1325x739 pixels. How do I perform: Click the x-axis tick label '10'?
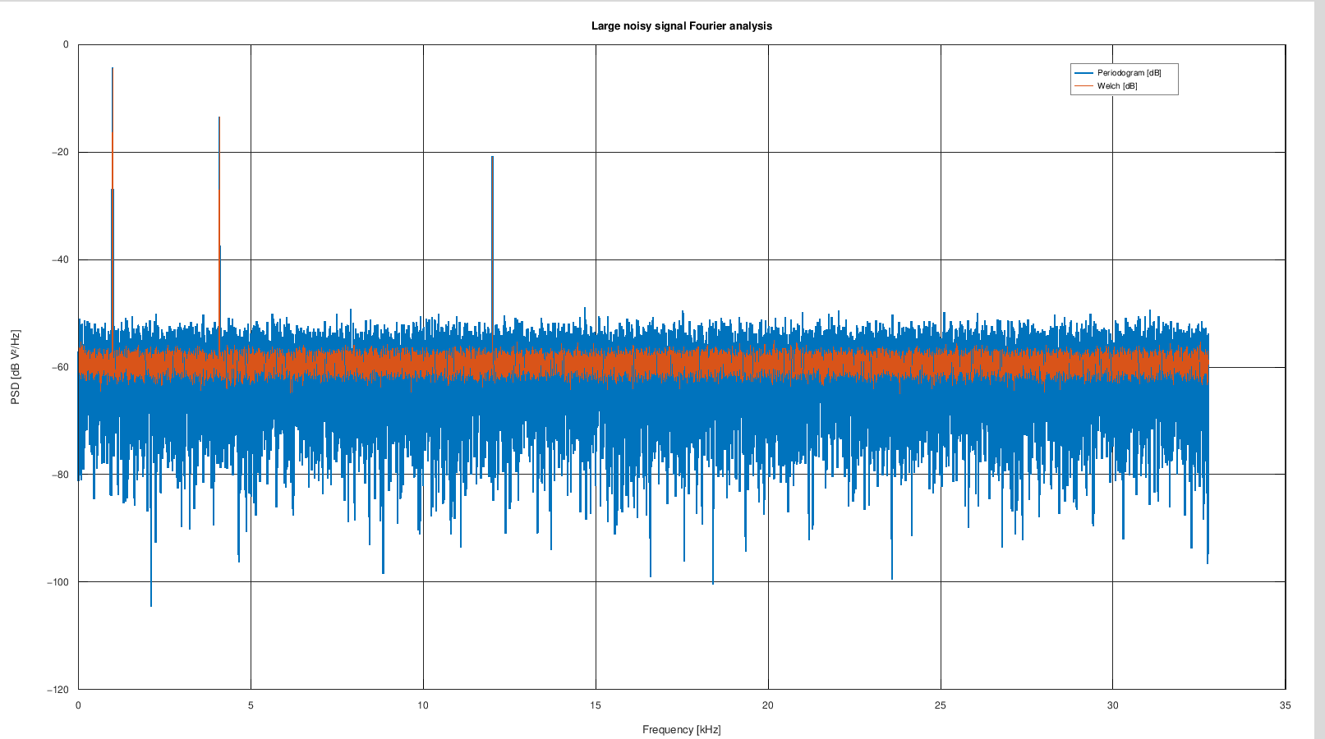pos(423,705)
